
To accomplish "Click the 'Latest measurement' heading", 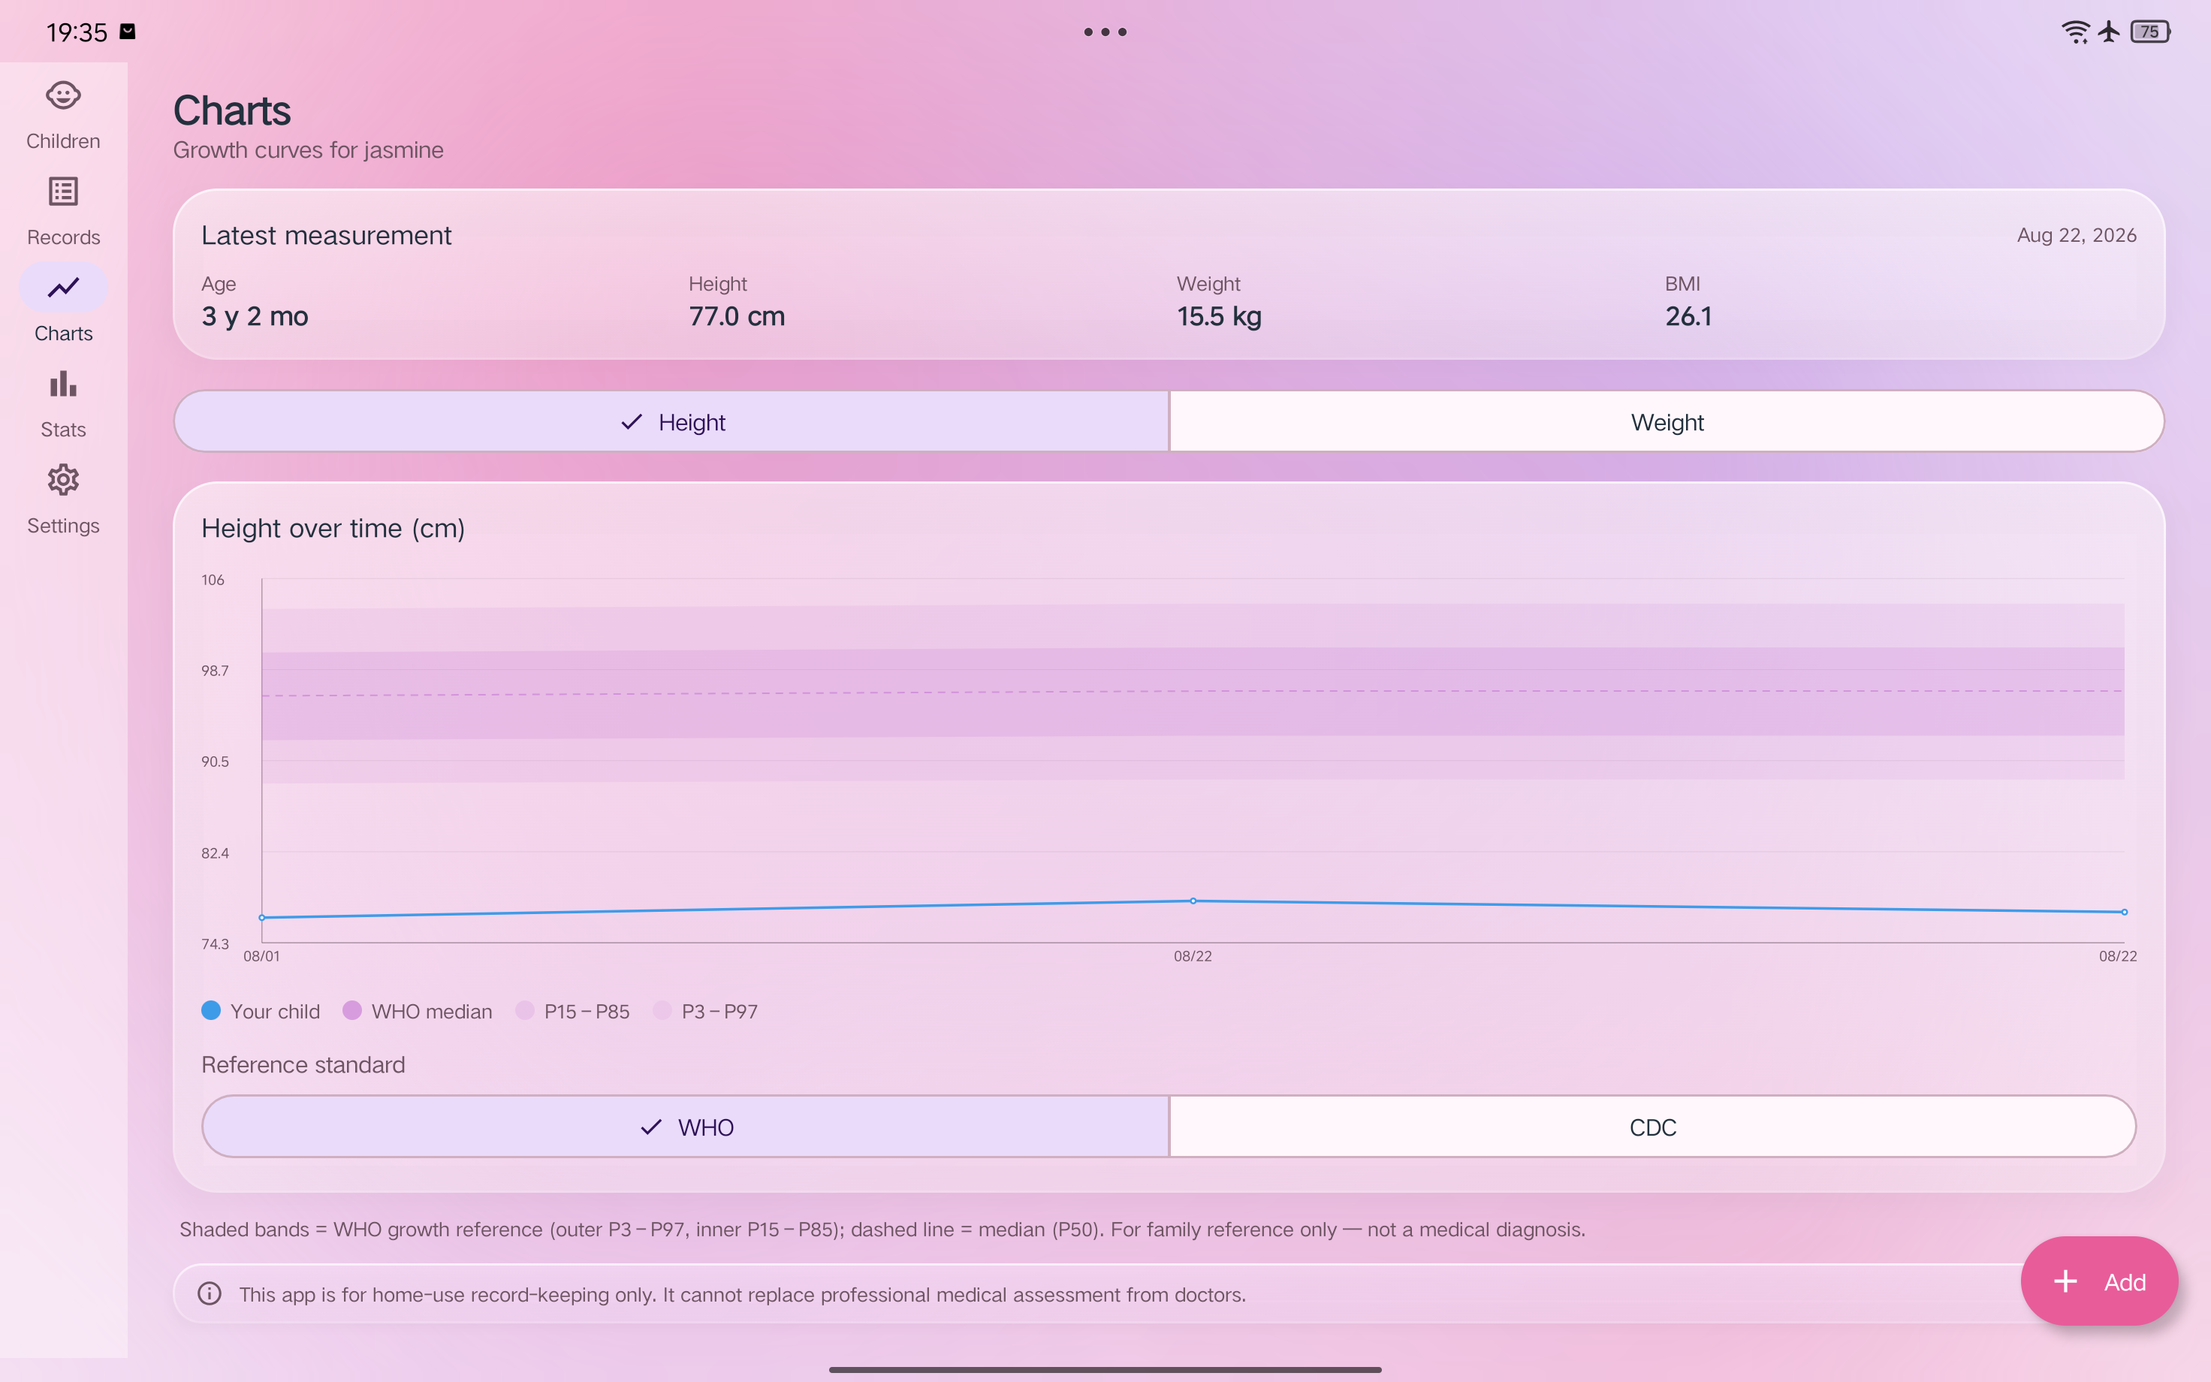I will tap(326, 235).
